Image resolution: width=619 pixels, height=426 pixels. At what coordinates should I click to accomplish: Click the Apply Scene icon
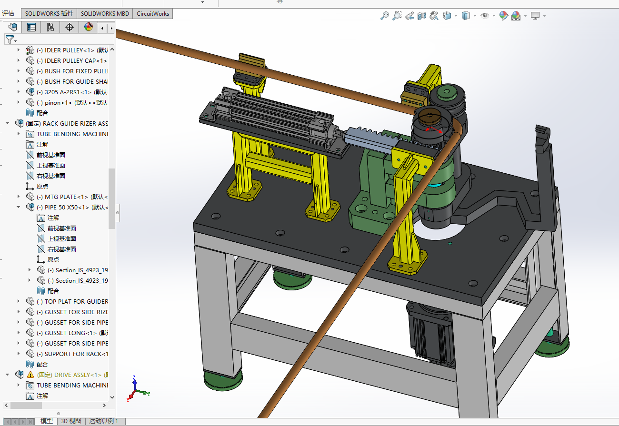click(516, 16)
